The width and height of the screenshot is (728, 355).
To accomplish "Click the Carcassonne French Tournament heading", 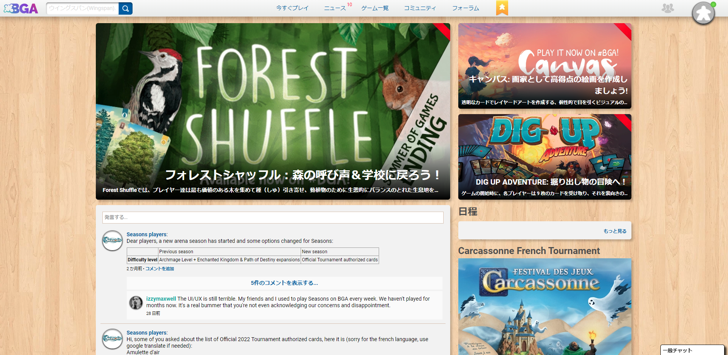I will coord(529,251).
